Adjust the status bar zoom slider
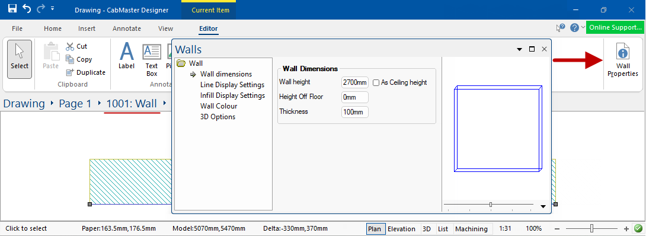The height and width of the screenshot is (236, 646). (x=592, y=228)
